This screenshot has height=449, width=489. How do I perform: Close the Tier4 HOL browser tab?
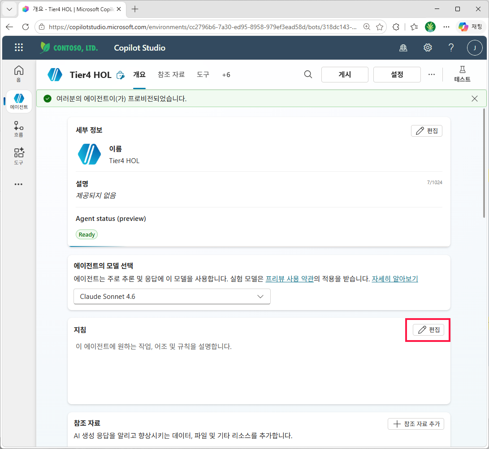coord(119,9)
